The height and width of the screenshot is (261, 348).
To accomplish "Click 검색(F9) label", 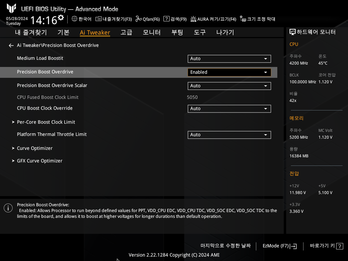I will [178, 19].
